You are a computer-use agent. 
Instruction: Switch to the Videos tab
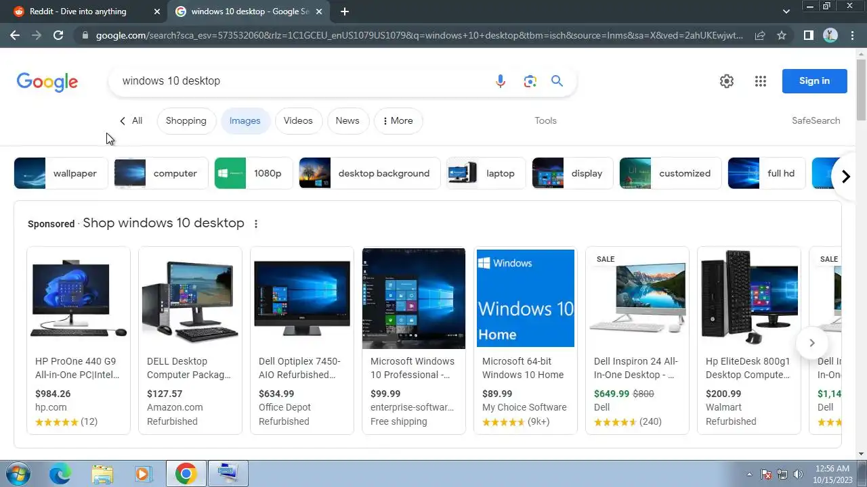tap(298, 120)
